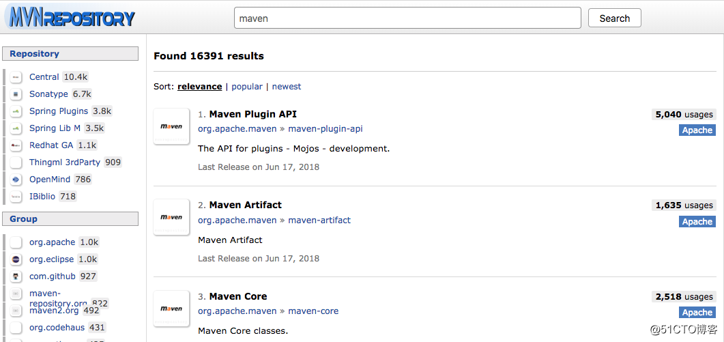Filter by org.apache group
The width and height of the screenshot is (724, 342).
[x=52, y=242]
